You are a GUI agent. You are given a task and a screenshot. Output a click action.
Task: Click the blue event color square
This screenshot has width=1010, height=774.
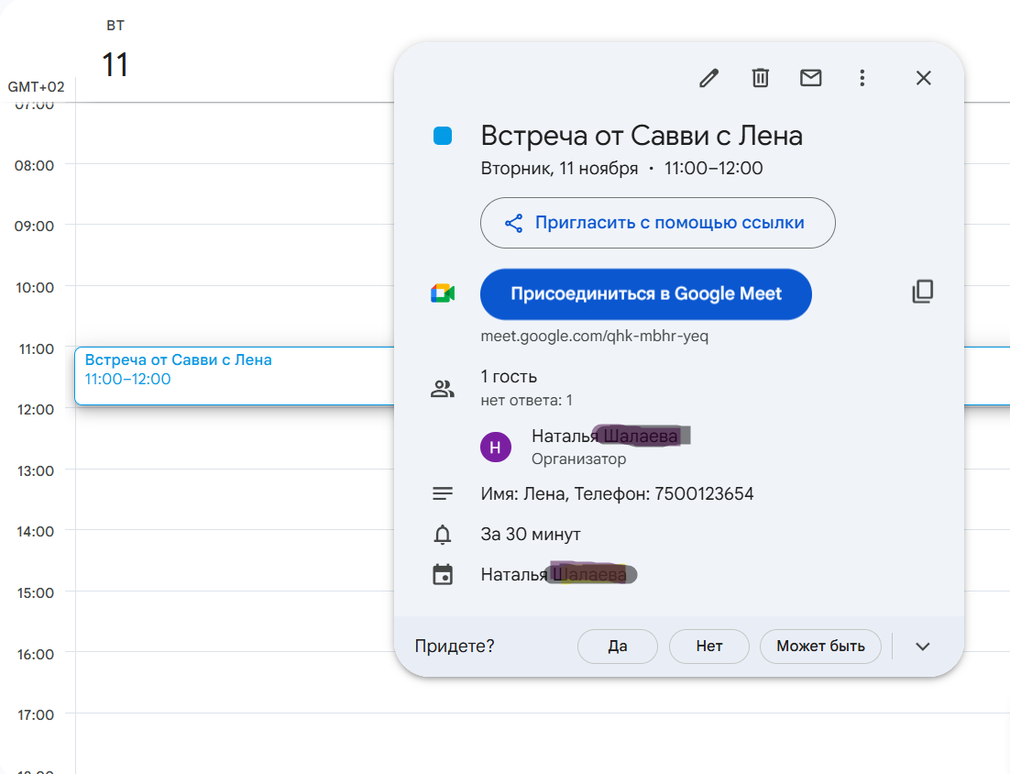tap(443, 136)
